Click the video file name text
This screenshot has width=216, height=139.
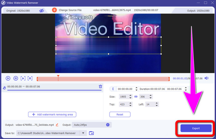pyautogui.click(x=112, y=10)
